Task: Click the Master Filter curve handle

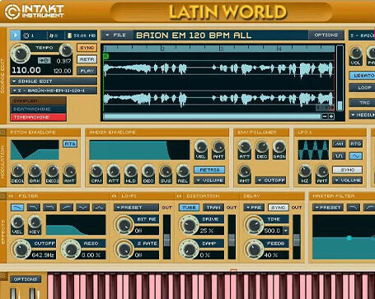Action: pos(349,238)
